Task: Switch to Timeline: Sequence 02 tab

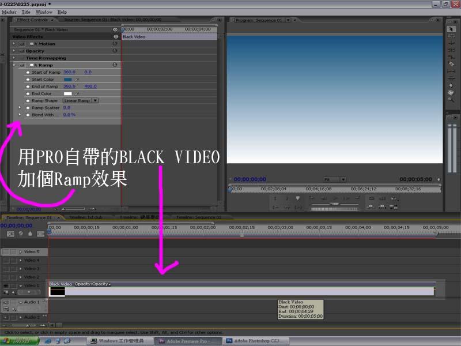Action: [x=198, y=217]
